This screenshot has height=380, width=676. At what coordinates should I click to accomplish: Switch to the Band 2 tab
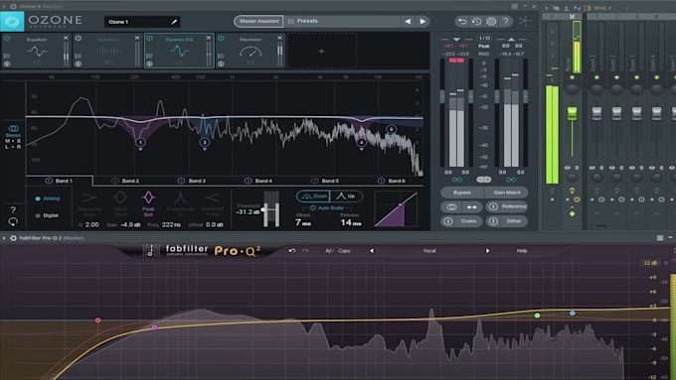click(x=126, y=181)
